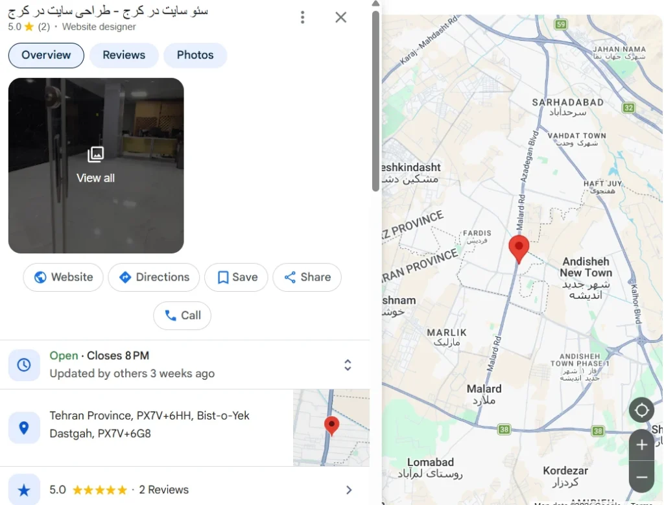Screen dimensions: 664x505
Task: Get Directions to this place
Action: click(154, 277)
